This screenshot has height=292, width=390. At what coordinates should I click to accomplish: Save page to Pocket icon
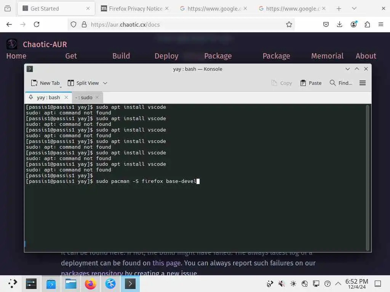[x=326, y=24]
